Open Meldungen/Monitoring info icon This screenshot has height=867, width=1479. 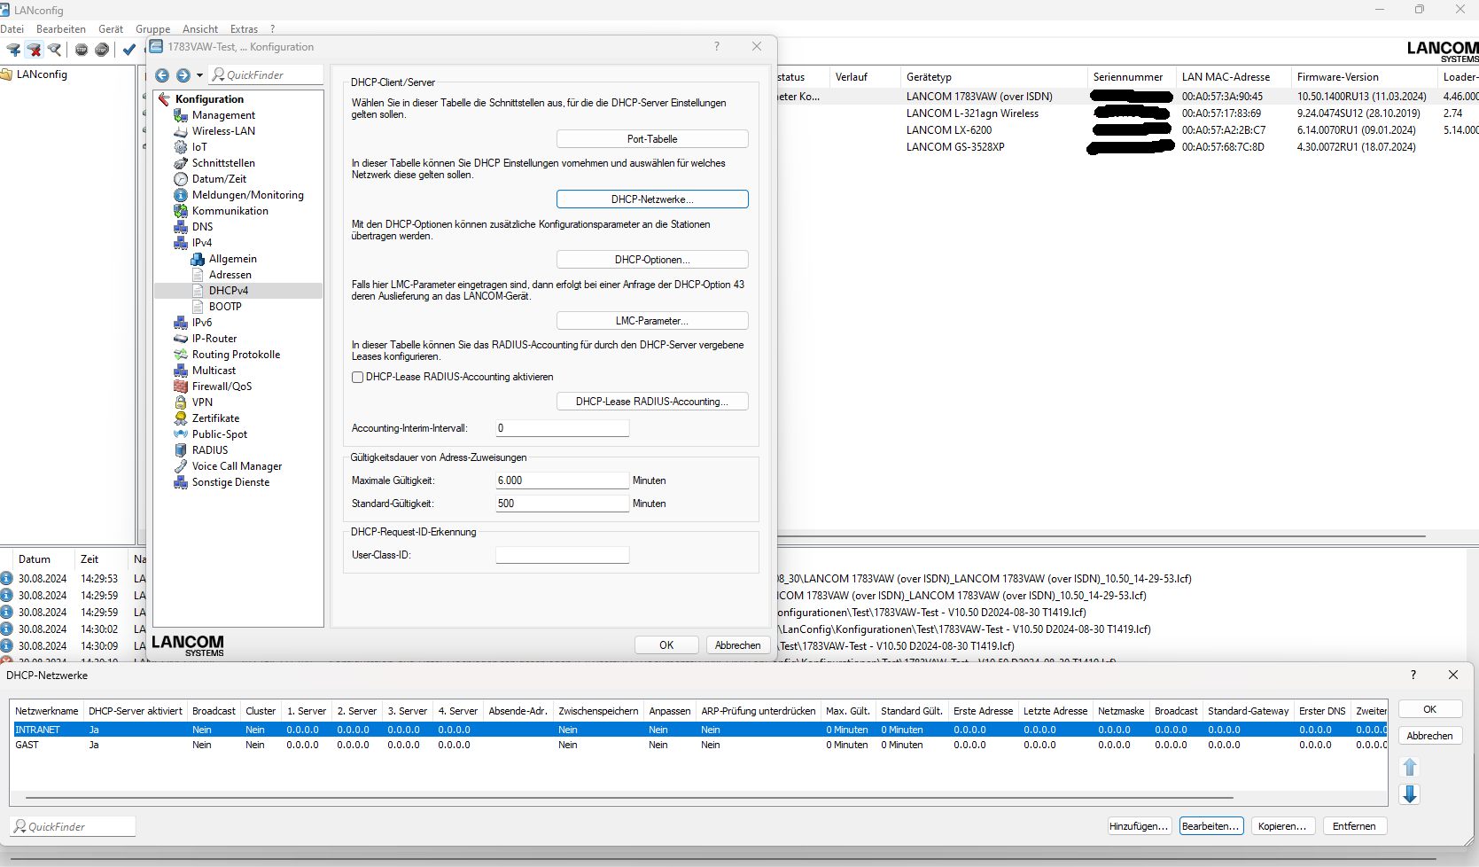point(181,195)
